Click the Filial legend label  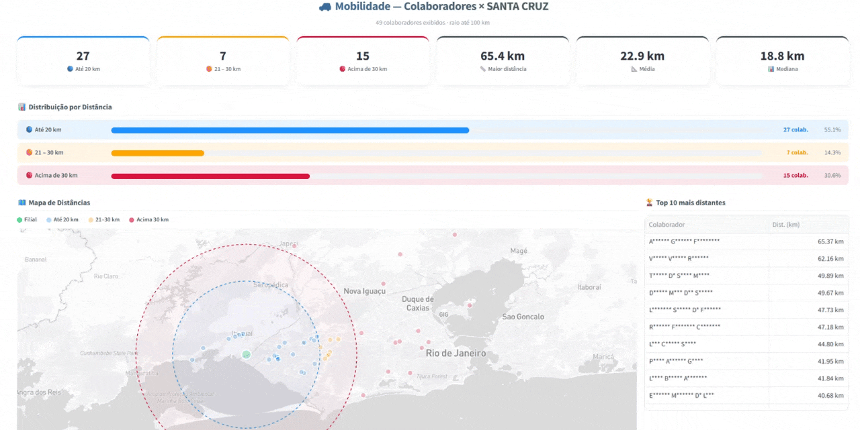[x=30, y=220]
